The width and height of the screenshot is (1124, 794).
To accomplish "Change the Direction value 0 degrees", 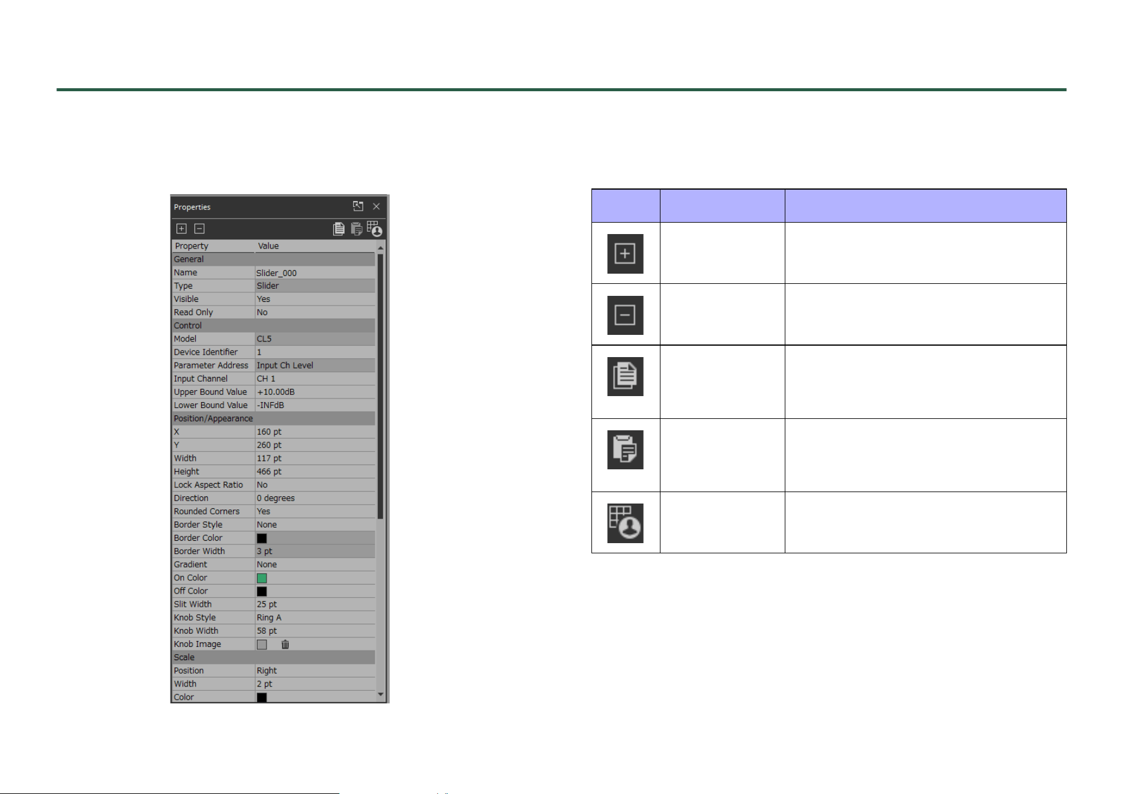I will [x=315, y=498].
